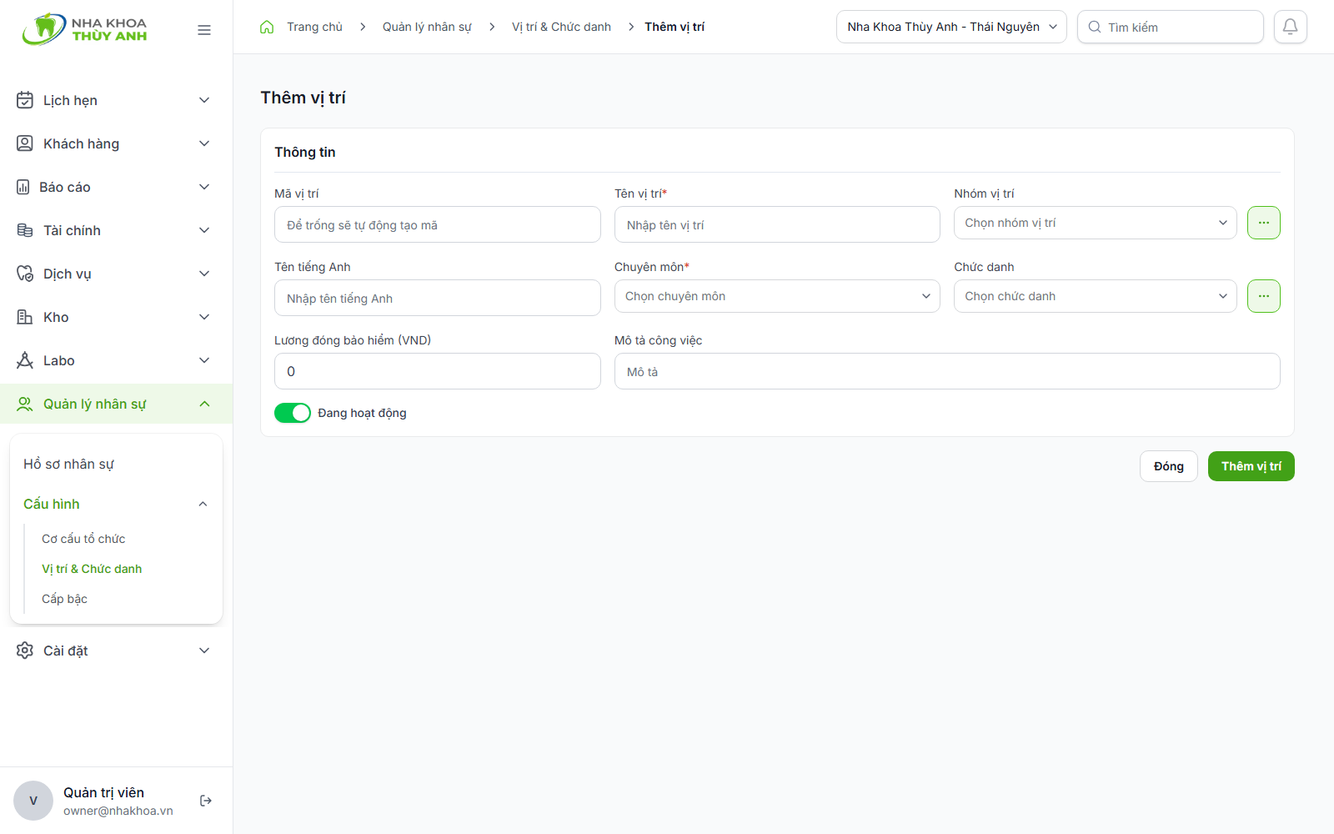
Task: Click the Nha Khoa Thùy Anh logo
Action: click(84, 29)
